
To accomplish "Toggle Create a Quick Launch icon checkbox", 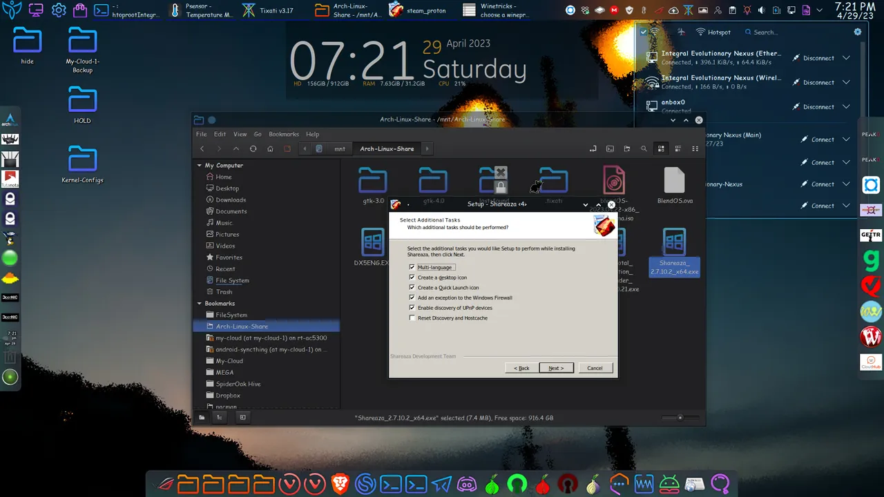I will click(x=412, y=287).
